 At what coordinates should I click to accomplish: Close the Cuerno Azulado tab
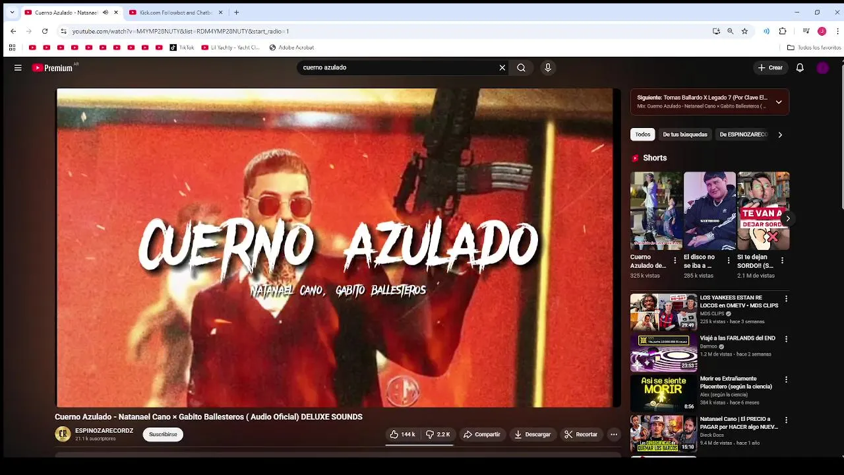[x=116, y=13]
